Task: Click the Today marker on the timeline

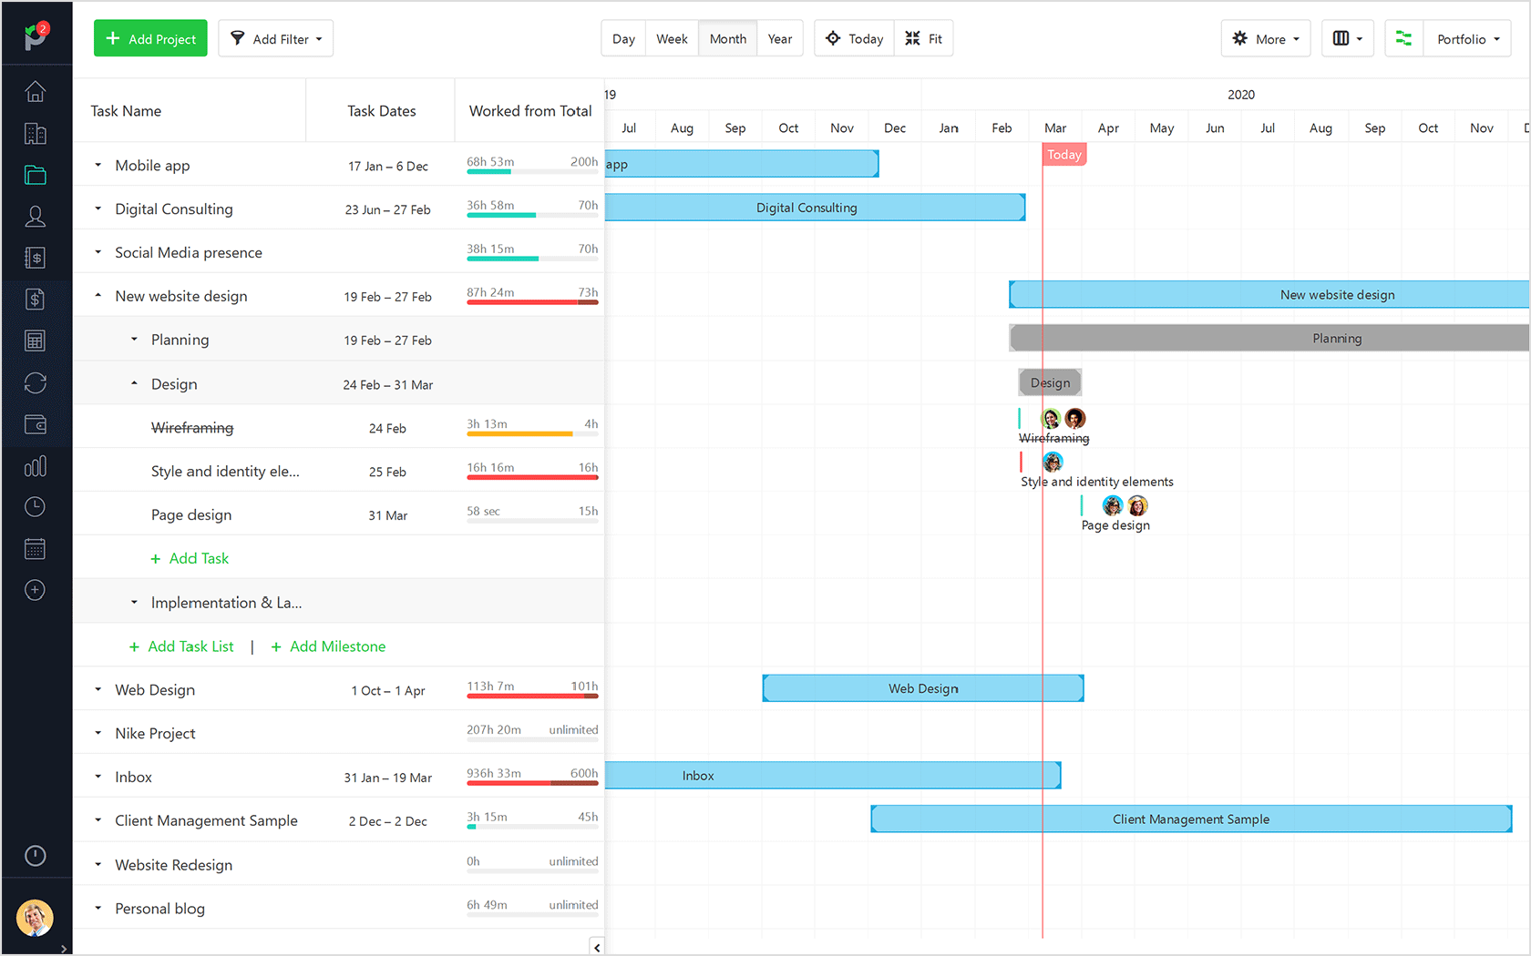Action: [1063, 154]
